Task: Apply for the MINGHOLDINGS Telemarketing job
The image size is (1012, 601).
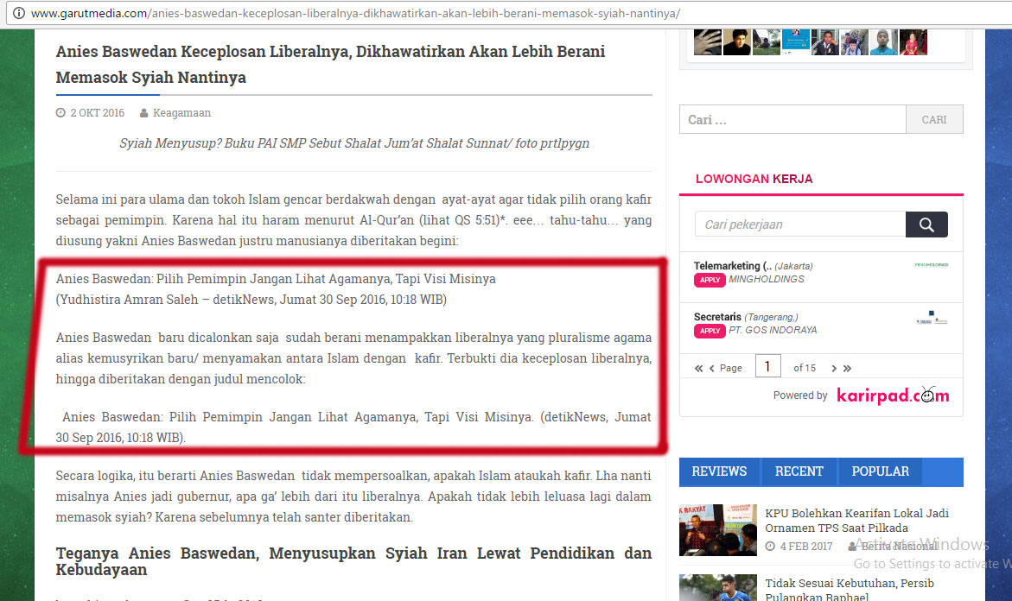Action: [710, 280]
